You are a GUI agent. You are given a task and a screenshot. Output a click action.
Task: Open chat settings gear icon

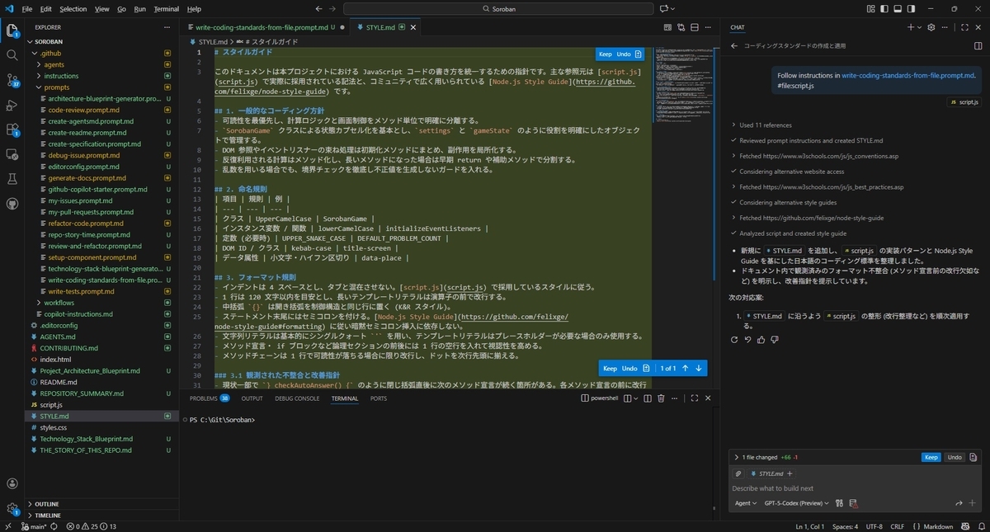[931, 27]
